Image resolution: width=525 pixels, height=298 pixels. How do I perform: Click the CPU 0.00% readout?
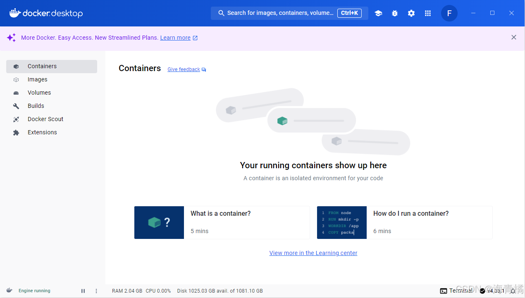[x=158, y=291]
